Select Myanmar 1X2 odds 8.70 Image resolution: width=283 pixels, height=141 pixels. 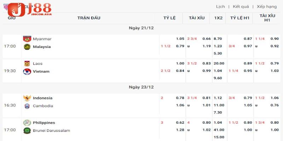218,39
